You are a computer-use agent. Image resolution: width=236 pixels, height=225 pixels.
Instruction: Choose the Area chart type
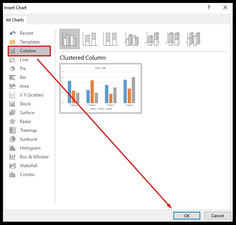click(24, 86)
